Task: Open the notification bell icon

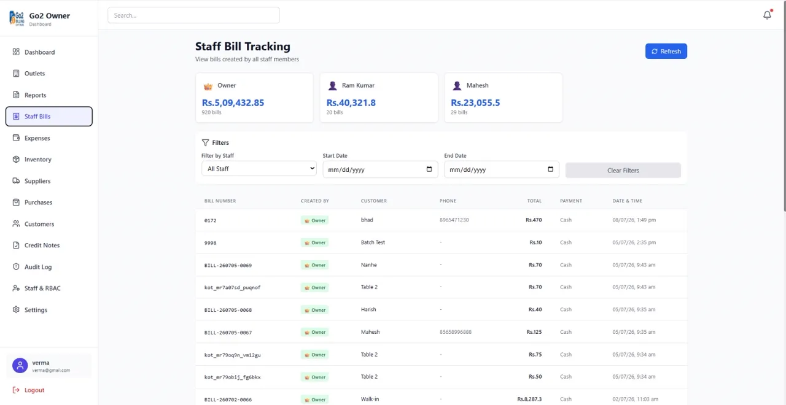Action: [x=767, y=15]
